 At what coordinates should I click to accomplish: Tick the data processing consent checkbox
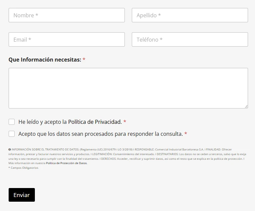click(x=12, y=134)
